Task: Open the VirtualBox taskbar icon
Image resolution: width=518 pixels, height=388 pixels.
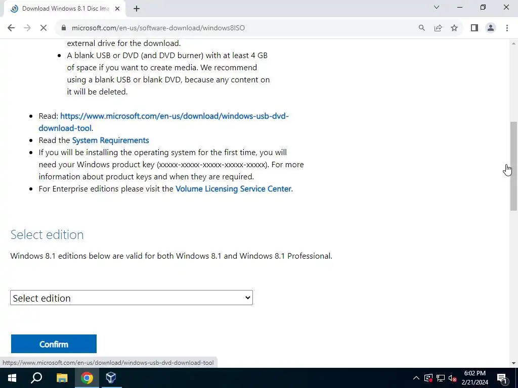Action: tap(111, 378)
